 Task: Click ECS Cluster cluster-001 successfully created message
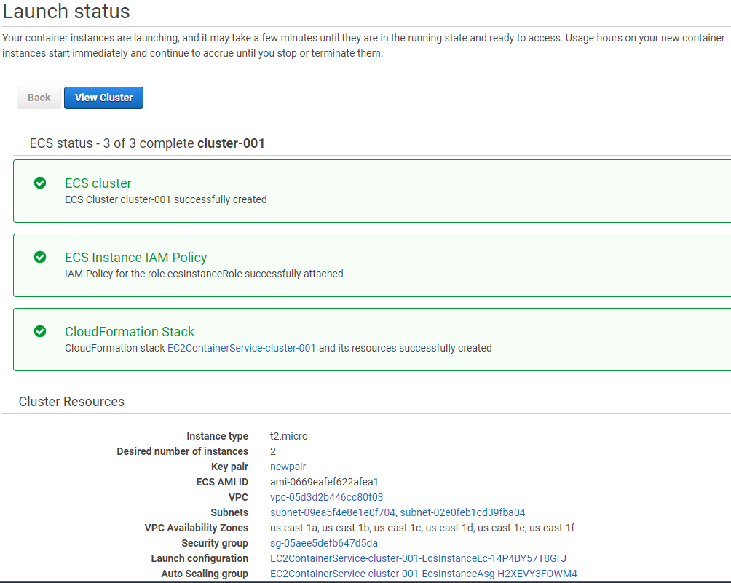tap(165, 199)
